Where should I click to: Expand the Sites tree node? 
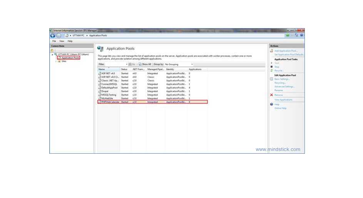tap(56, 61)
